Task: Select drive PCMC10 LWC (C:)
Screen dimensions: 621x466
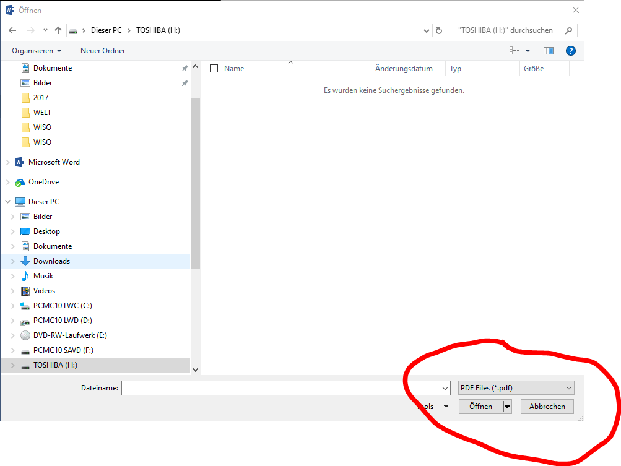Action: click(63, 306)
